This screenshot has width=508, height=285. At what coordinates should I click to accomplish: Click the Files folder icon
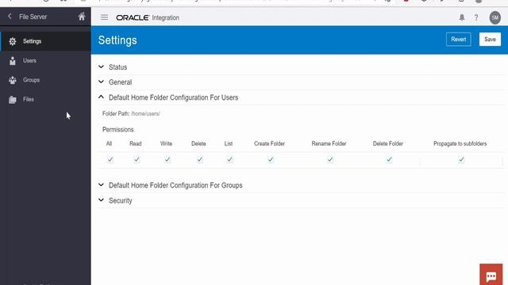(x=13, y=100)
